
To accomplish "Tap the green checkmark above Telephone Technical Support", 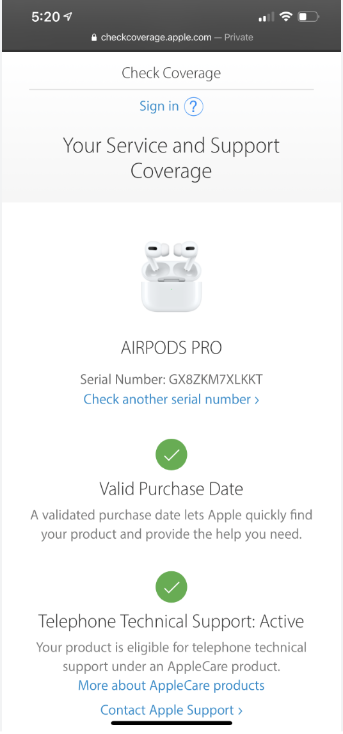I will (171, 587).
